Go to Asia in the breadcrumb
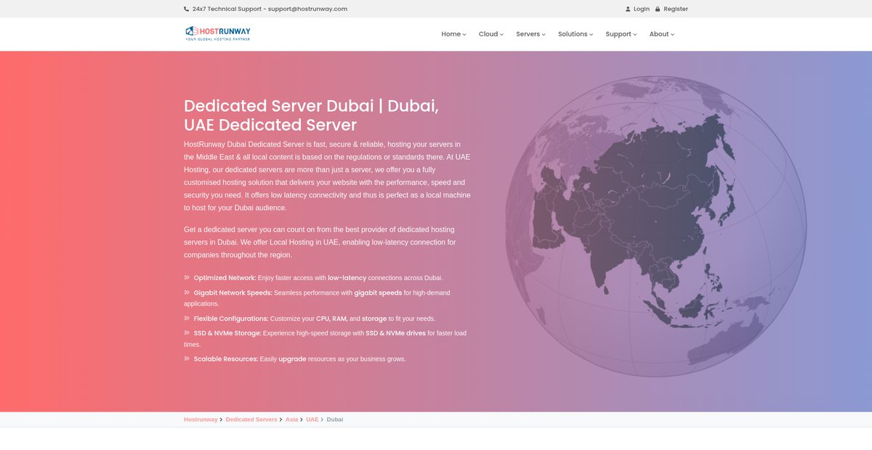Screen dimensions: 872x450 click(291, 420)
